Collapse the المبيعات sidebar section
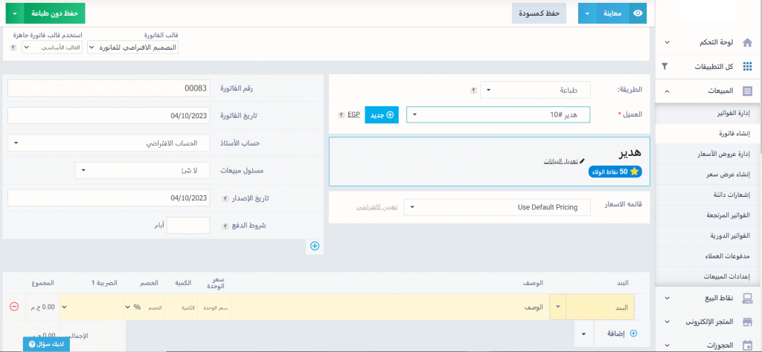Viewport: 762px width, 352px height. coord(666,91)
